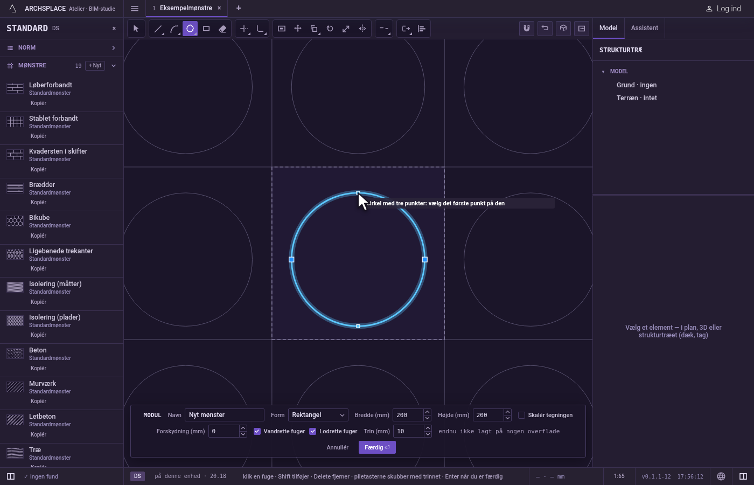The height and width of the screenshot is (485, 754).
Task: Select the Mirror tool
Action: coord(362,29)
